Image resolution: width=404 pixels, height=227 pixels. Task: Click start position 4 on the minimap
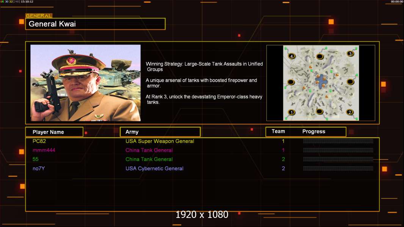[x=291, y=56]
